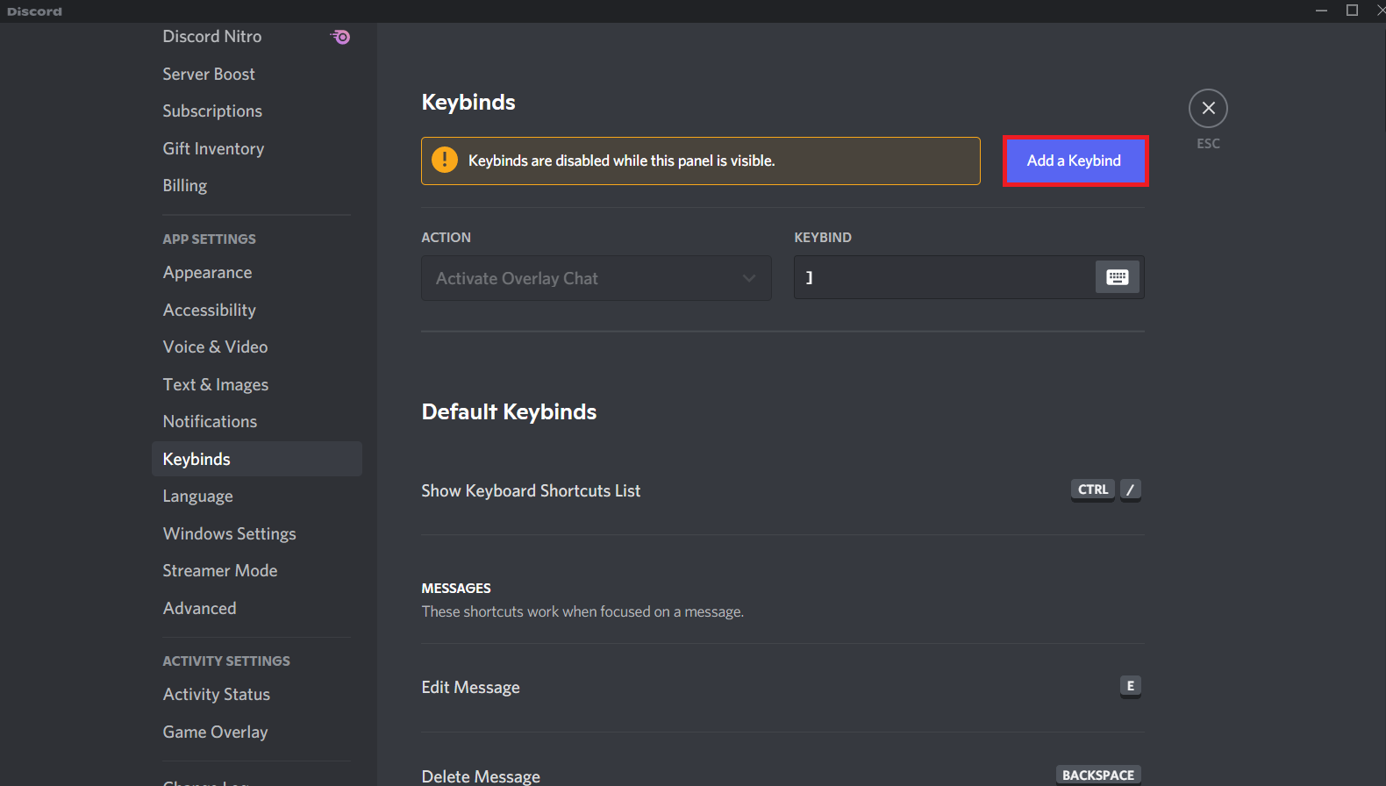Open the Game Overlay settings
The height and width of the screenshot is (786, 1386).
(215, 732)
